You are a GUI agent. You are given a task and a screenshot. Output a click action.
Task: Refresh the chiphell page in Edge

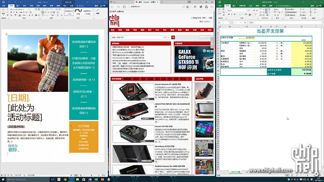point(124,7)
